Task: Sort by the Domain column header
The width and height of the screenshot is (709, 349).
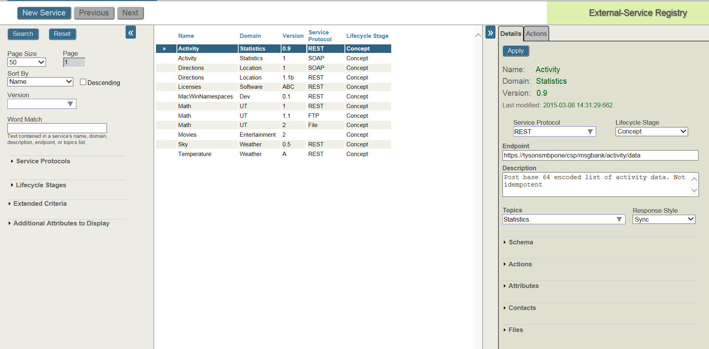Action: click(250, 36)
